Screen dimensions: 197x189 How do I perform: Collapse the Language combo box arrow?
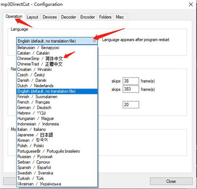coord(95,41)
